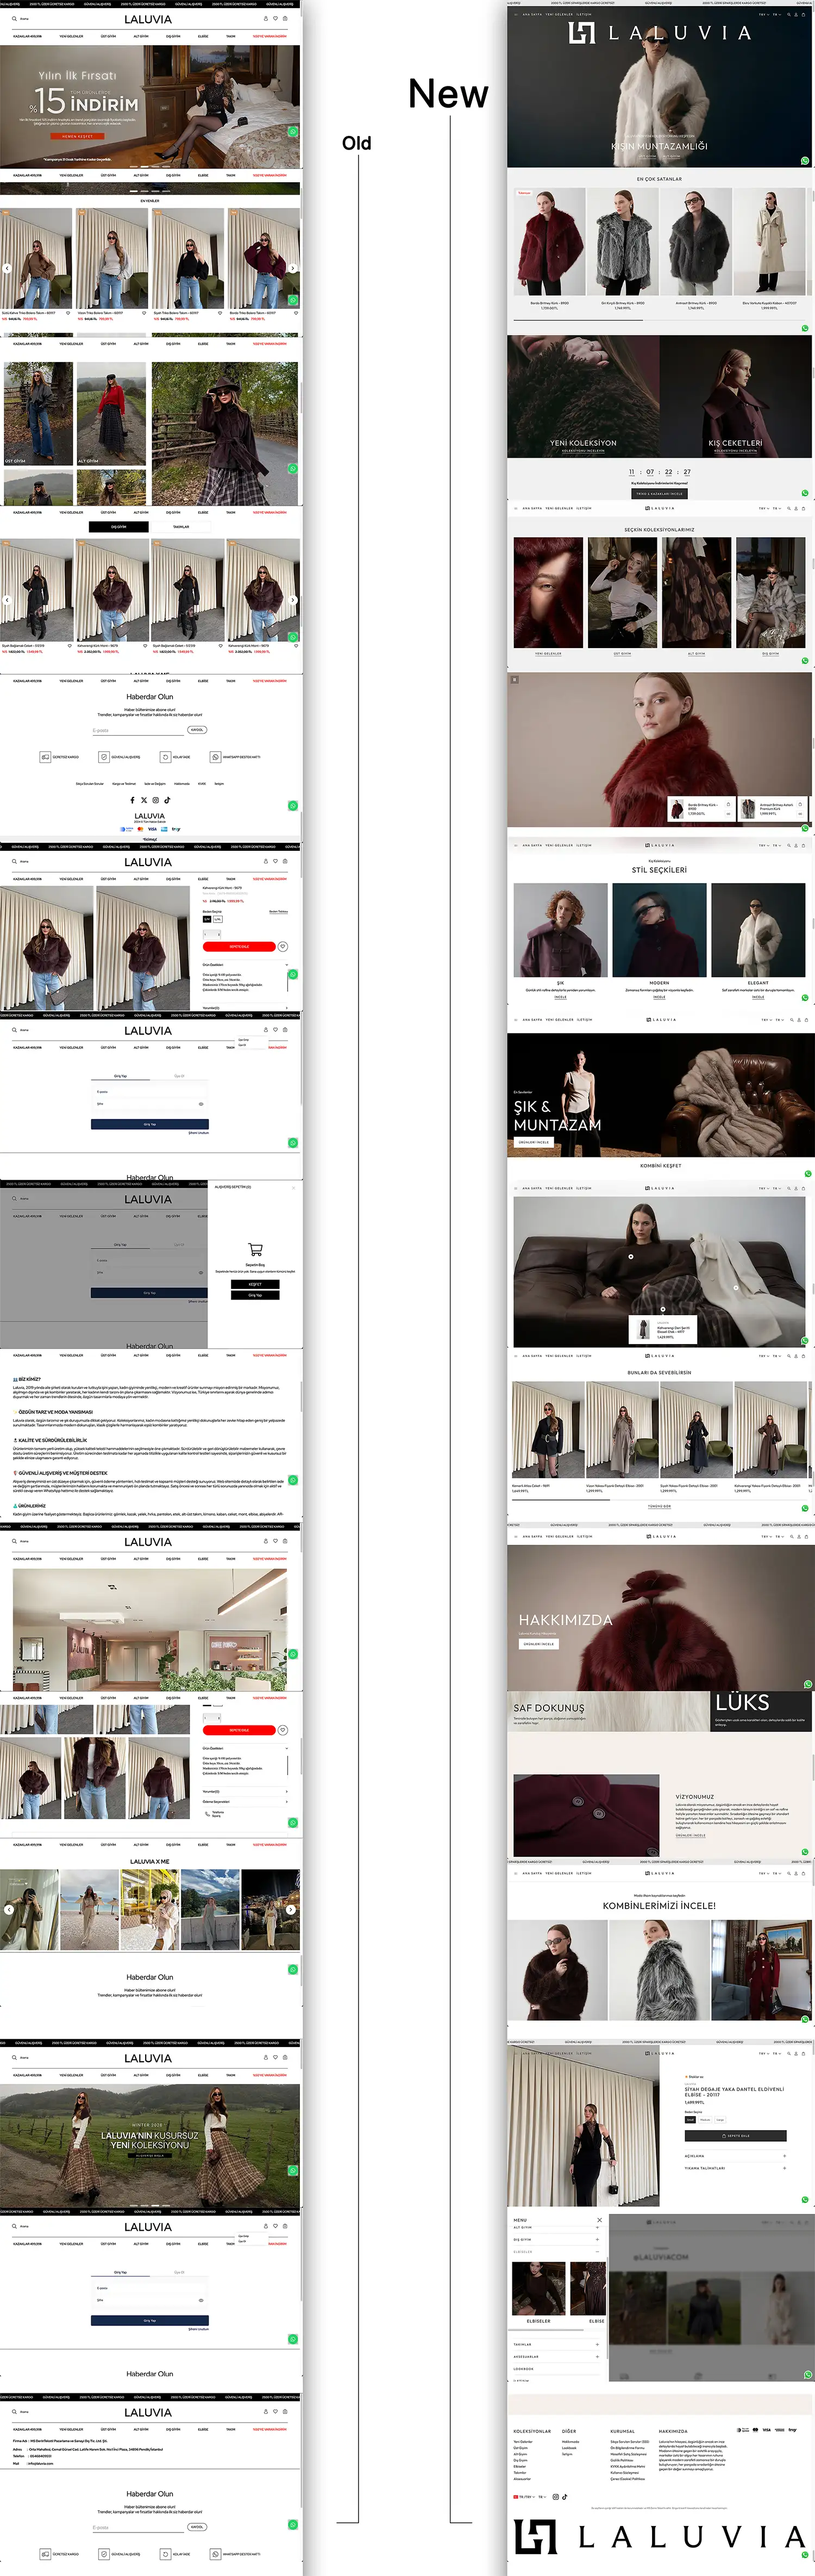The height and width of the screenshot is (2576, 815).
Task: Click Instagram icon in old footer socials
Action: click(x=156, y=800)
